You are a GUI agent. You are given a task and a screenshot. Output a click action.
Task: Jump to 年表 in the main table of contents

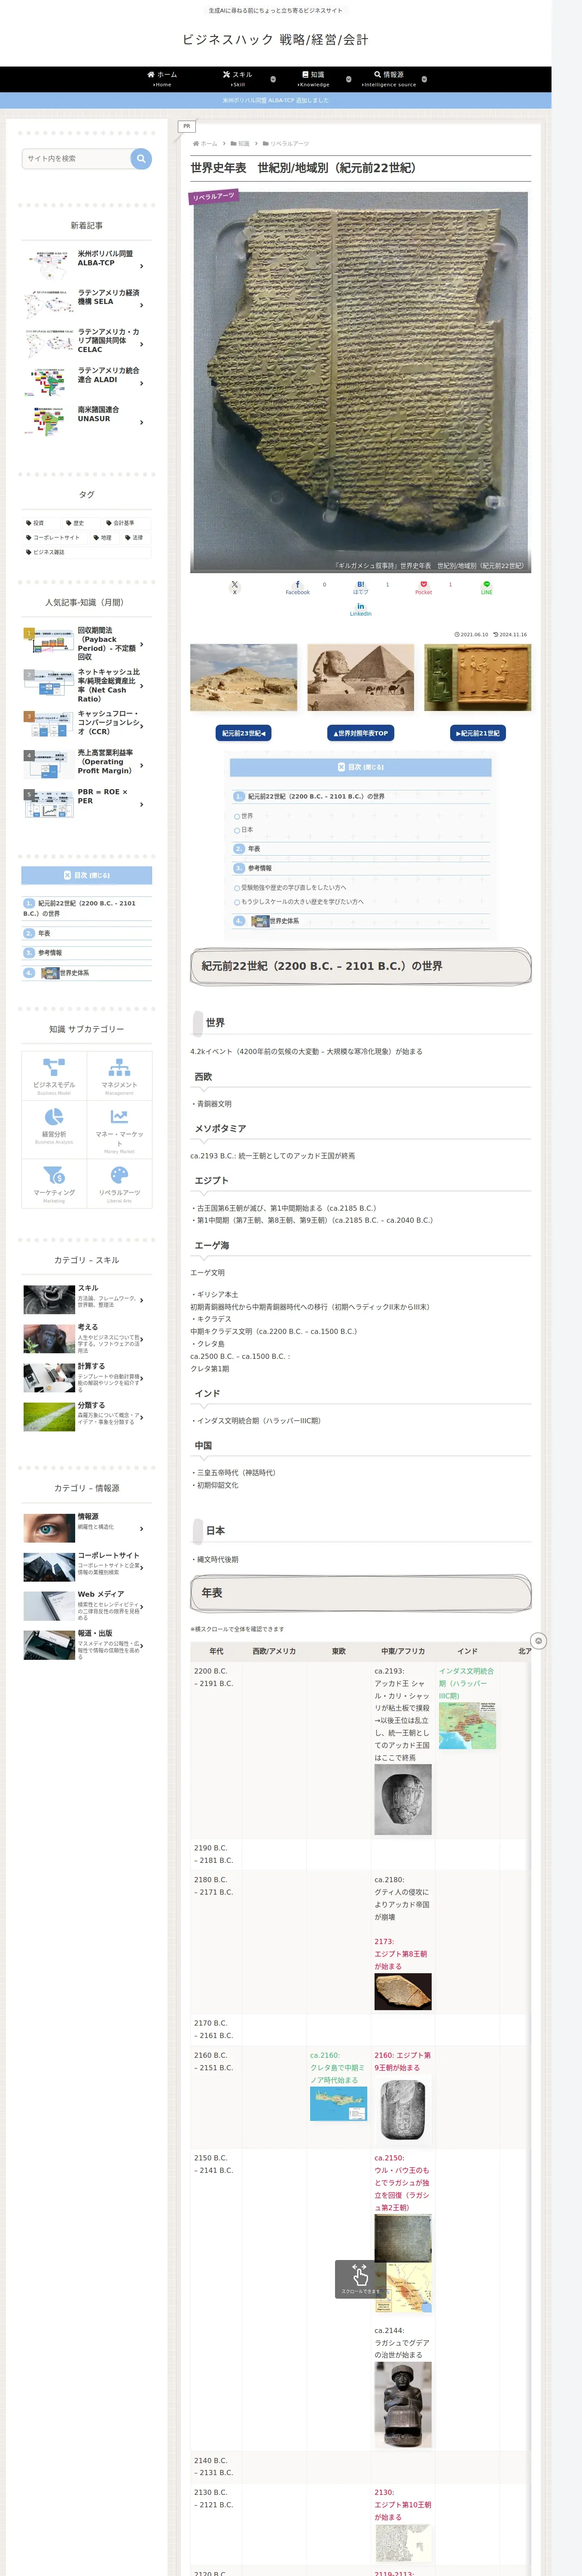(x=254, y=849)
